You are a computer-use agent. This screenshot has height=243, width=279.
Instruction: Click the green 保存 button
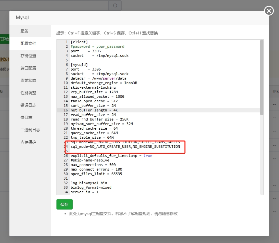(65, 204)
